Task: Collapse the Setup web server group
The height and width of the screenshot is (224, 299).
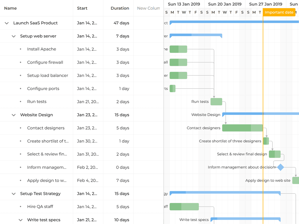Action: tap(13, 36)
